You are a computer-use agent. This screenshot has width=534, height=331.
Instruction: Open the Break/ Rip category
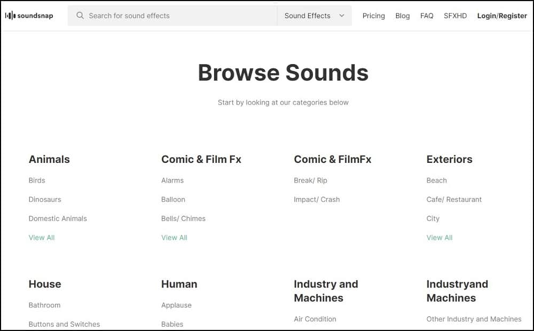click(x=310, y=180)
